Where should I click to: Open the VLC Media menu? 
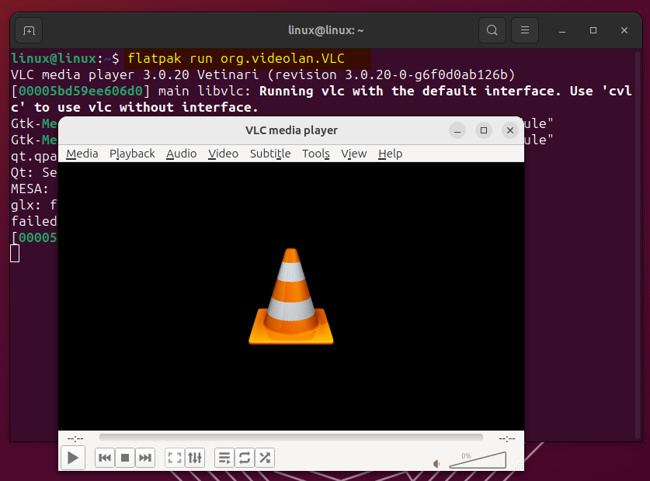click(x=82, y=154)
